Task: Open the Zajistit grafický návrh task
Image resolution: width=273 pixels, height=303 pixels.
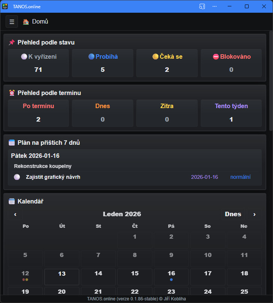Action: (x=53, y=177)
